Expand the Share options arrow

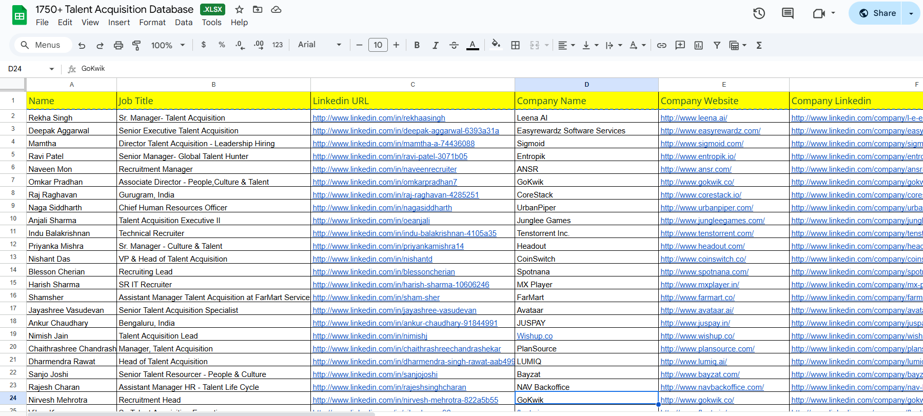tap(911, 13)
